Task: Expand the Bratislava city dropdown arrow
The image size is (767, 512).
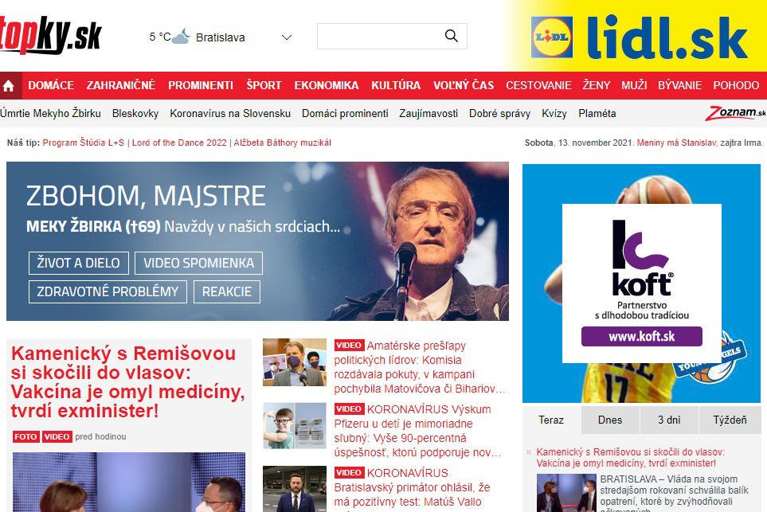Action: point(287,37)
